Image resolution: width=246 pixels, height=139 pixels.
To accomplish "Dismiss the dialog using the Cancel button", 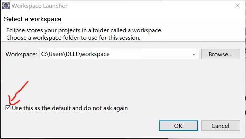I will [x=220, y=126].
